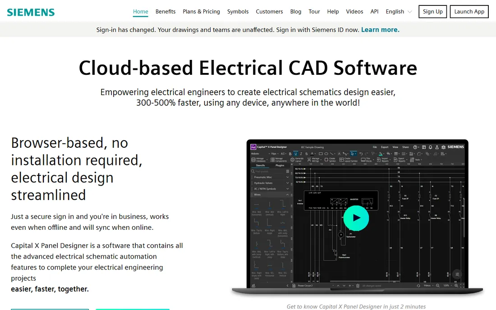The width and height of the screenshot is (496, 310).
Task: Click the 'easier, faster, together.' text
Action: click(50, 289)
